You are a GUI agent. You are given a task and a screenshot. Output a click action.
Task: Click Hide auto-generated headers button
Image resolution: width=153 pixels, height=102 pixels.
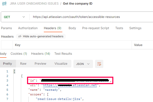pyautogui.click(x=41, y=36)
